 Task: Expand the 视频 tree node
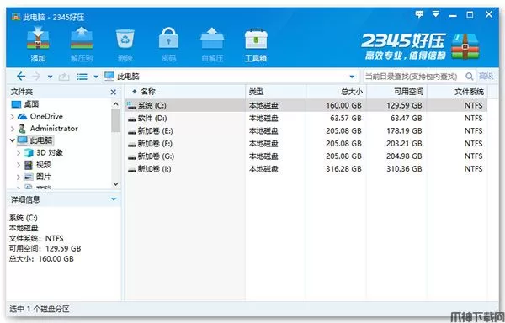[19, 165]
